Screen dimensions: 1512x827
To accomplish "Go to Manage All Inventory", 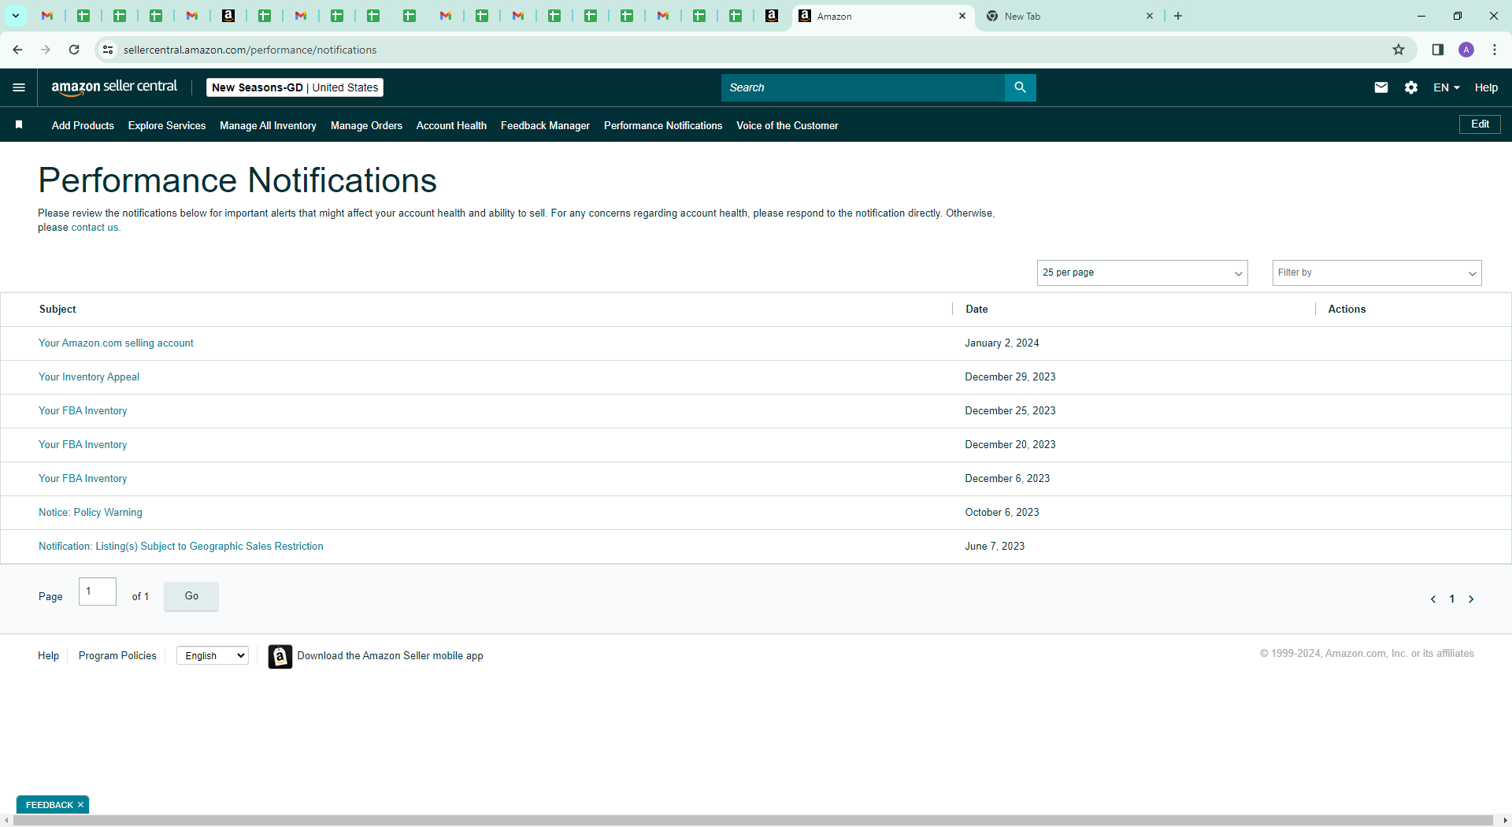I will point(268,125).
